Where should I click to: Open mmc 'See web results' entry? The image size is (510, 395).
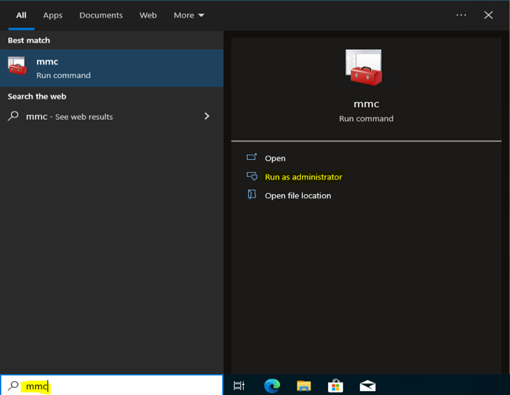69,117
